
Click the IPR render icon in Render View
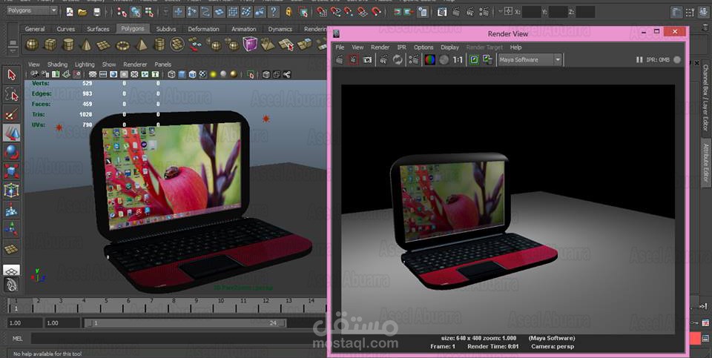[383, 59]
